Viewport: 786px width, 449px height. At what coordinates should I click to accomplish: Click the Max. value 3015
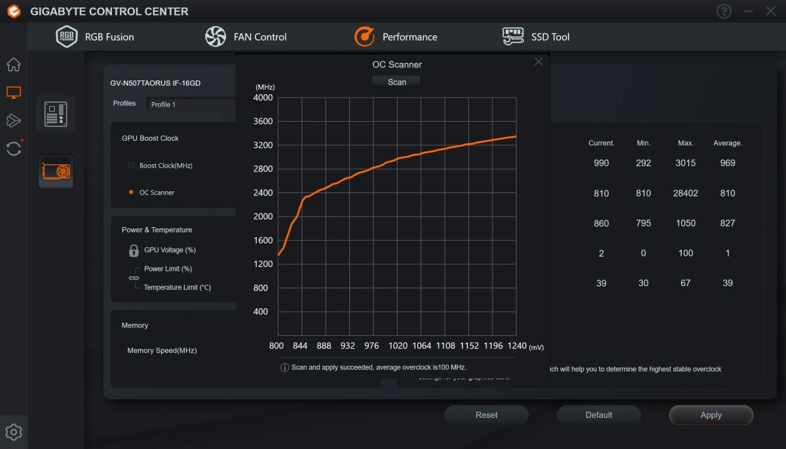686,163
